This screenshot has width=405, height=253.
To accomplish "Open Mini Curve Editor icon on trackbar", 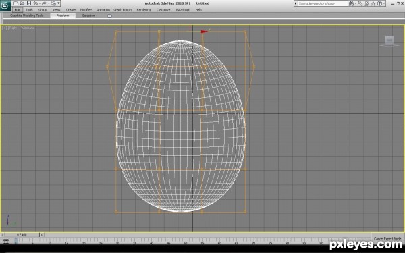I will tap(6, 241).
